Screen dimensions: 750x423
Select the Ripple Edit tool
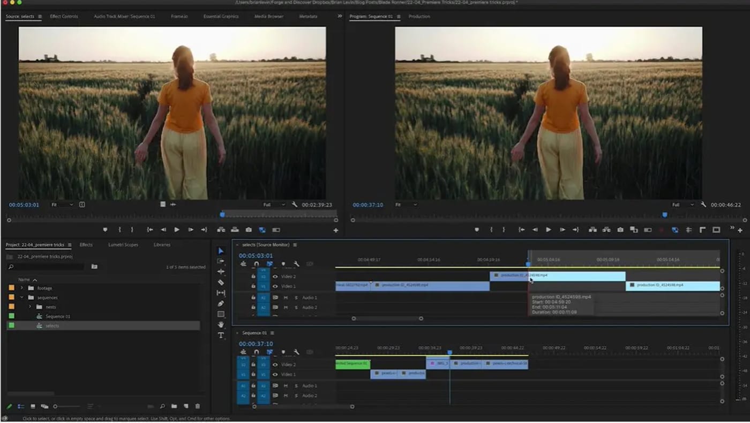point(221,271)
